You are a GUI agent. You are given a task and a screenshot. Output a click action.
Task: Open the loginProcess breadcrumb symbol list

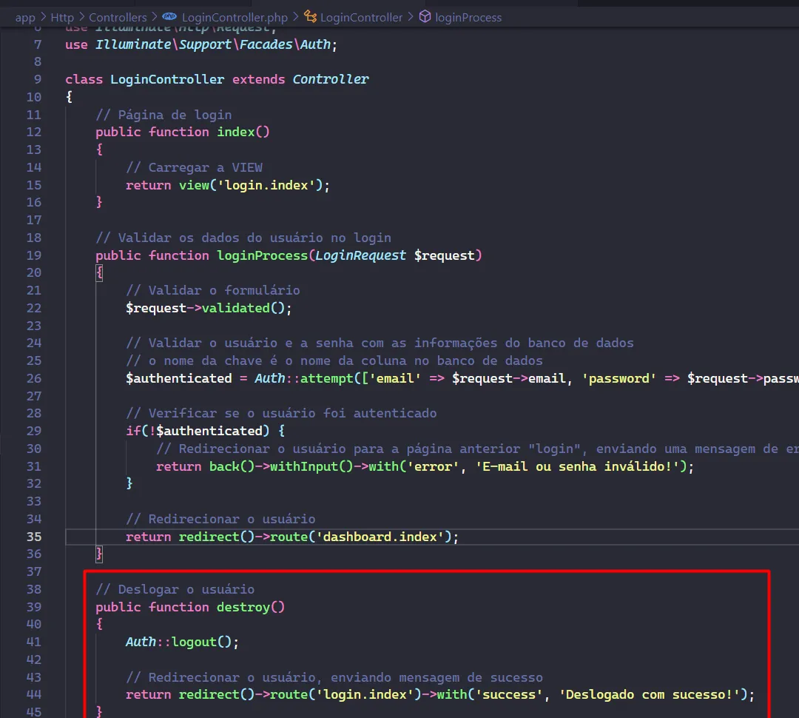[x=468, y=16]
